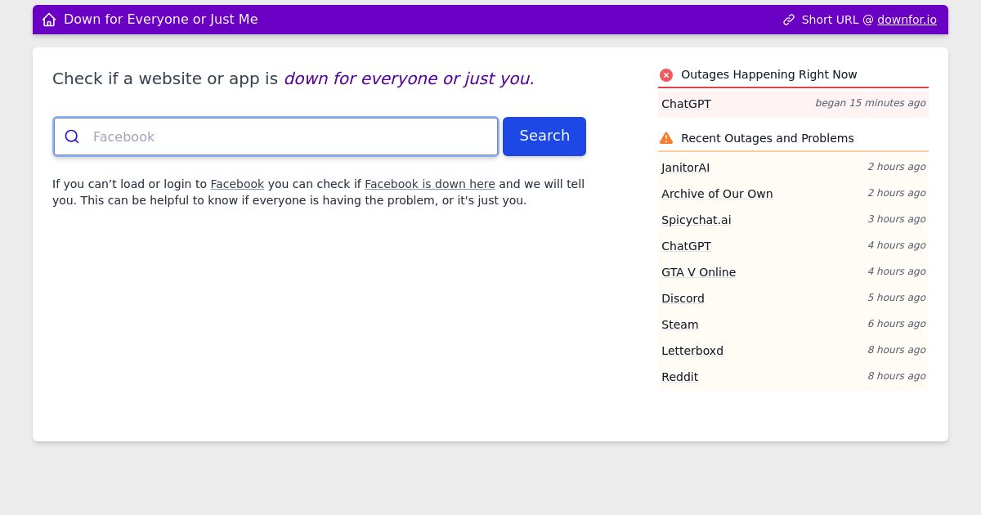
Task: Follow the Facebook link in the paragraph
Action: (237, 184)
